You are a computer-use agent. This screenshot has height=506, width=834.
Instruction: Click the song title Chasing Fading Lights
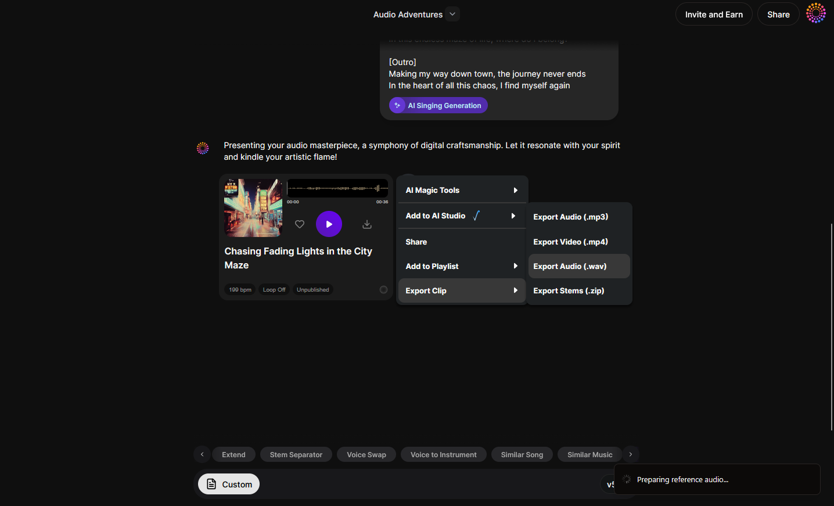[299, 258]
